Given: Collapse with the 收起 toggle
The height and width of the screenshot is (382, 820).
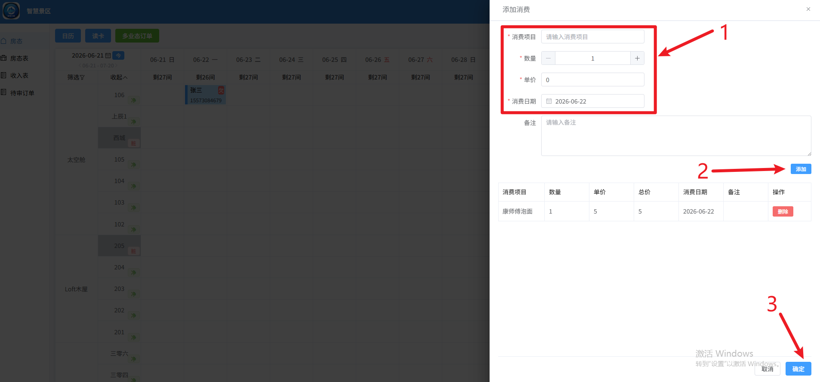Looking at the screenshot, I should tap(119, 77).
